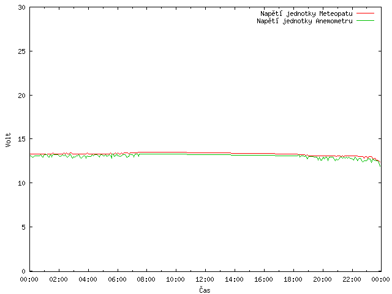Image resolution: width=392 pixels, height=294 pixels.
Task: Click x-axis time label 20:00
Action: [323, 279]
